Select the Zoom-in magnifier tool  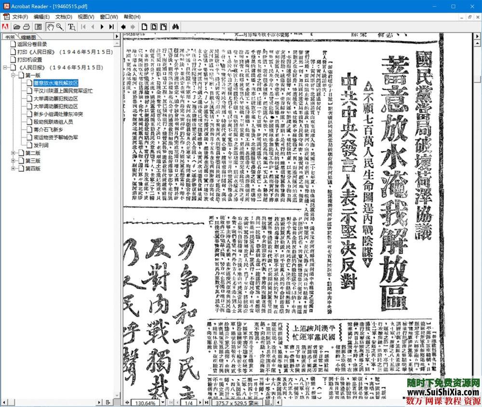(x=59, y=27)
